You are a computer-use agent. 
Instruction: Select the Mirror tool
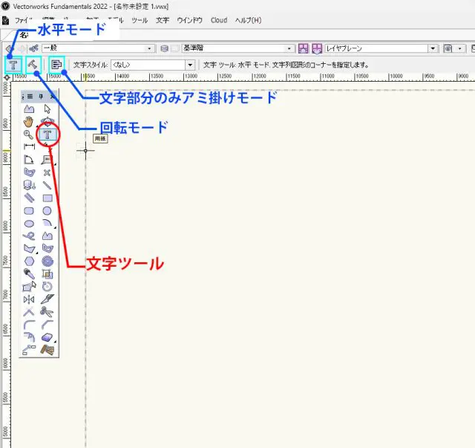30,299
